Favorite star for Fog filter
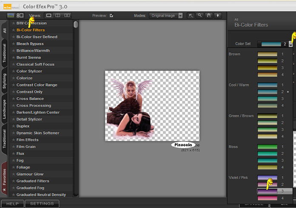Screen dimensions: 296x208 (x=14, y=160)
